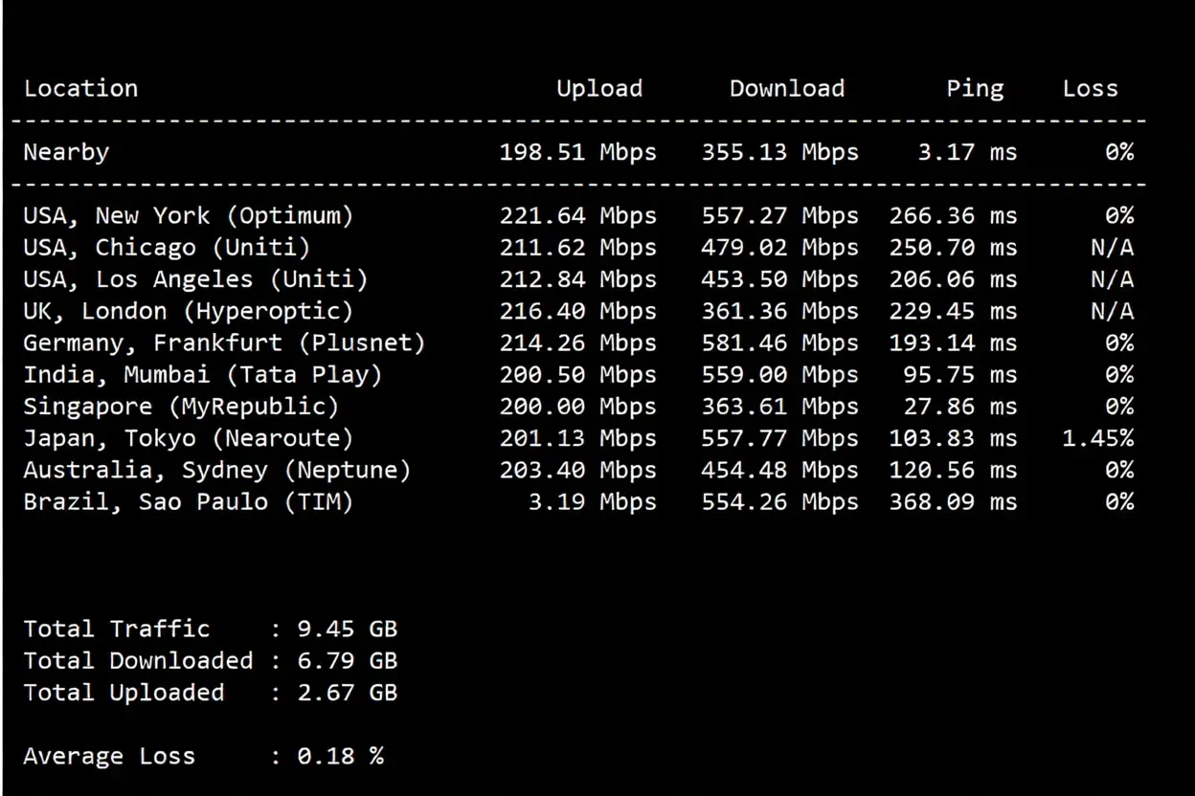Click Tokyo upload 201.13 Mbps
Viewport: 1195px width, 796px height.
(x=578, y=439)
